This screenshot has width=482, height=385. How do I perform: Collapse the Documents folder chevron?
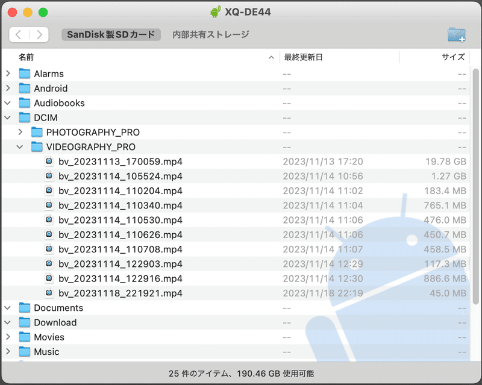pos(8,308)
